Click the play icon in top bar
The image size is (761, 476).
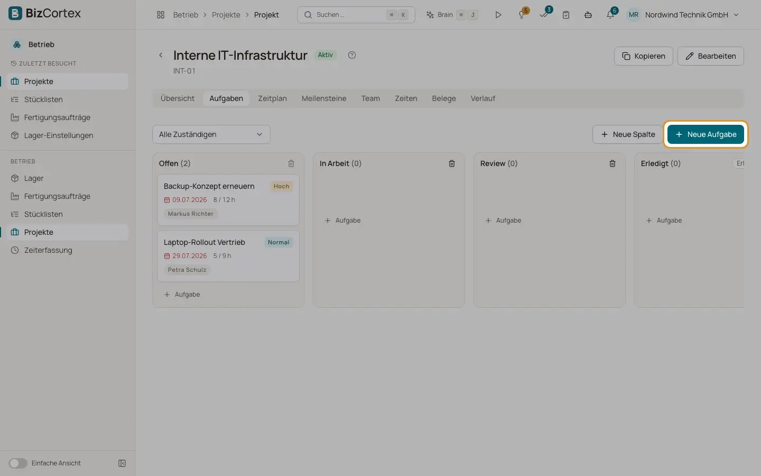coord(498,15)
